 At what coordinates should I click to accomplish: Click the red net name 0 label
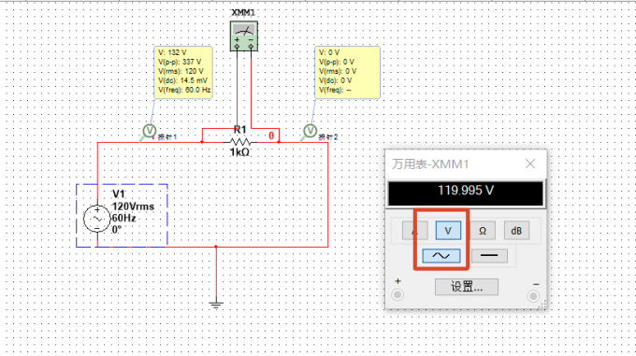click(x=271, y=136)
